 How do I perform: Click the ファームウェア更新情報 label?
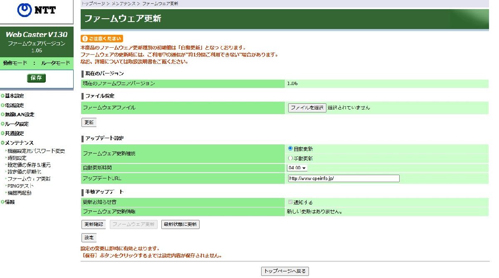click(109, 212)
